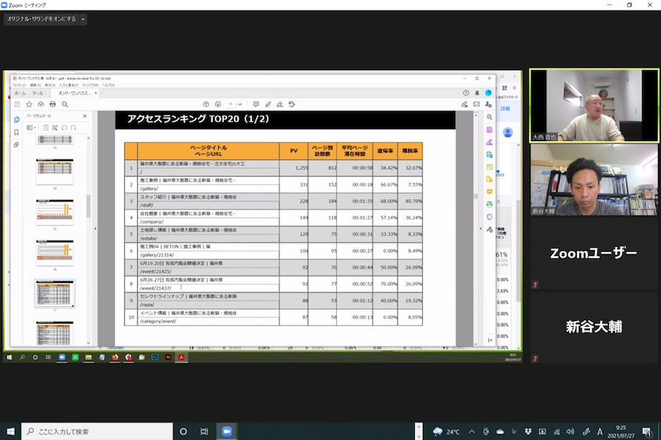The height and width of the screenshot is (440, 661).
Task: Click the magnifier search icon in Acrobat right pane
Action: point(490,118)
